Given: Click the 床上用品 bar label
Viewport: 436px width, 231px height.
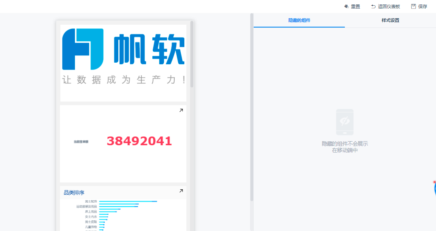Looking at the screenshot, I should (x=91, y=212).
